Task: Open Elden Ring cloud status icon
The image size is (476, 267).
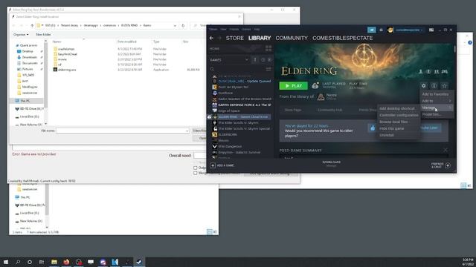Action: point(315,86)
